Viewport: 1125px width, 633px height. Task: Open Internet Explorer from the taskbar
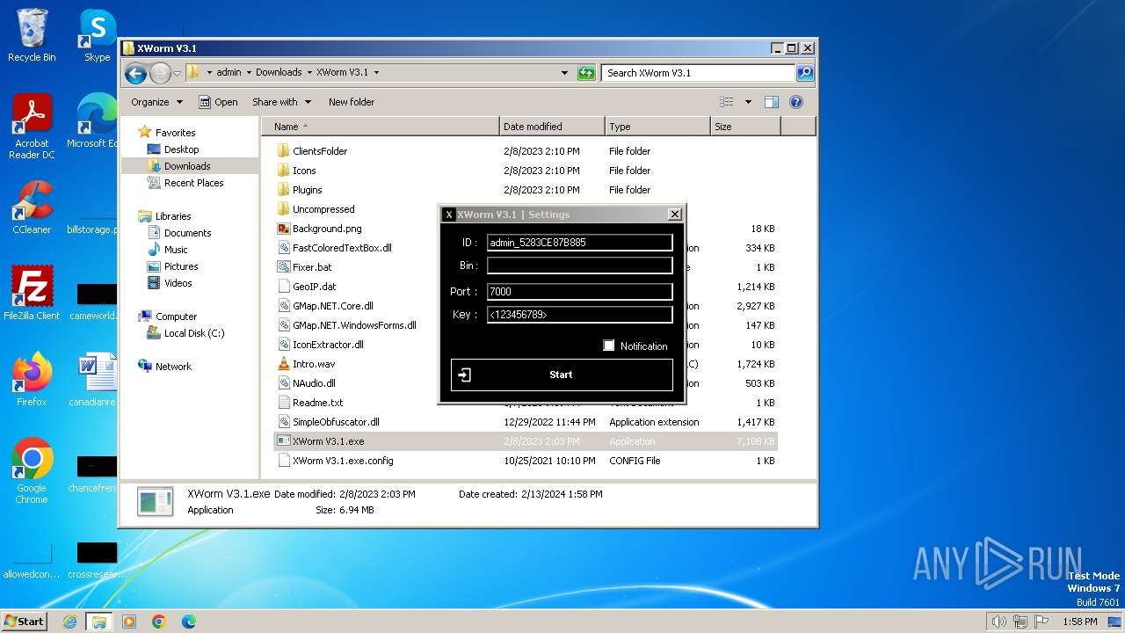(69, 622)
